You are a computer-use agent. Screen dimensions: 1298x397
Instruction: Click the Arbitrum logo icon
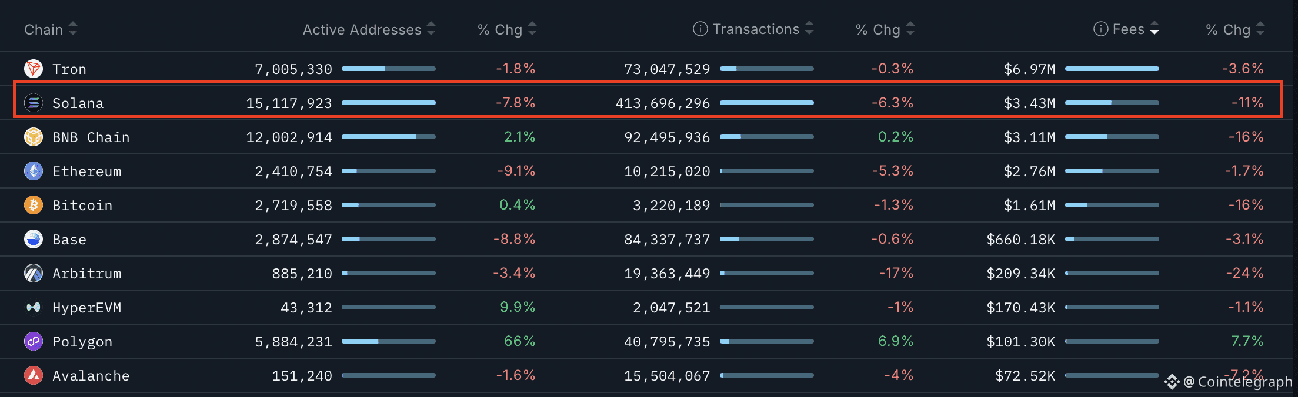pyautogui.click(x=34, y=273)
